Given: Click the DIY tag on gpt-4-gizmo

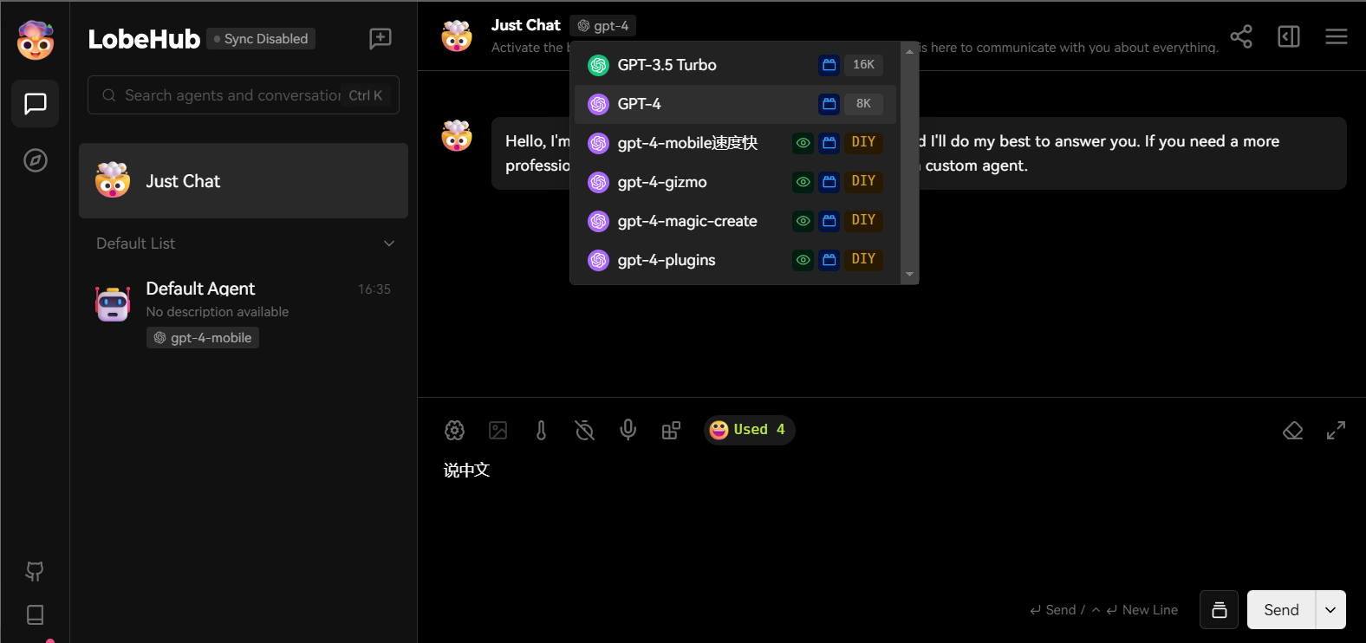Looking at the screenshot, I should click(x=863, y=181).
